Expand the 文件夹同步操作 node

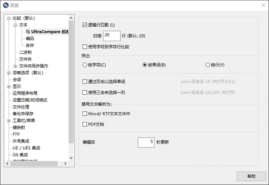pyautogui.click(x=15, y=66)
